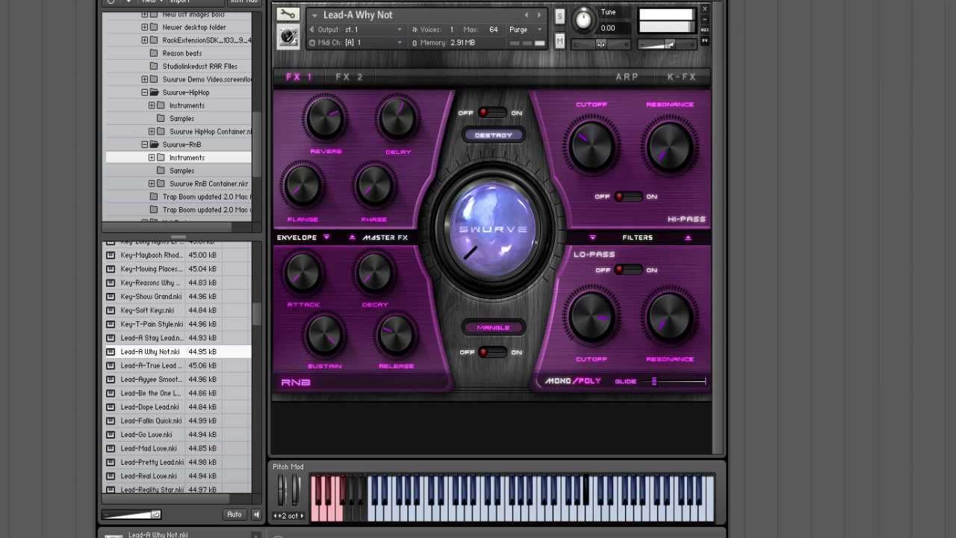Toggle the Destroy off/on switch
Image resolution: width=956 pixels, height=538 pixels.
(491, 113)
